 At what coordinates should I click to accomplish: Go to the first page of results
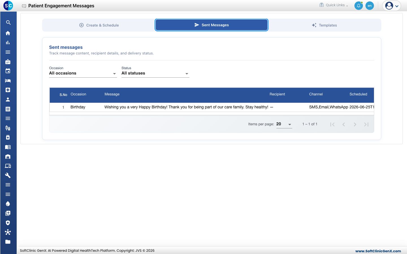[x=332, y=124]
